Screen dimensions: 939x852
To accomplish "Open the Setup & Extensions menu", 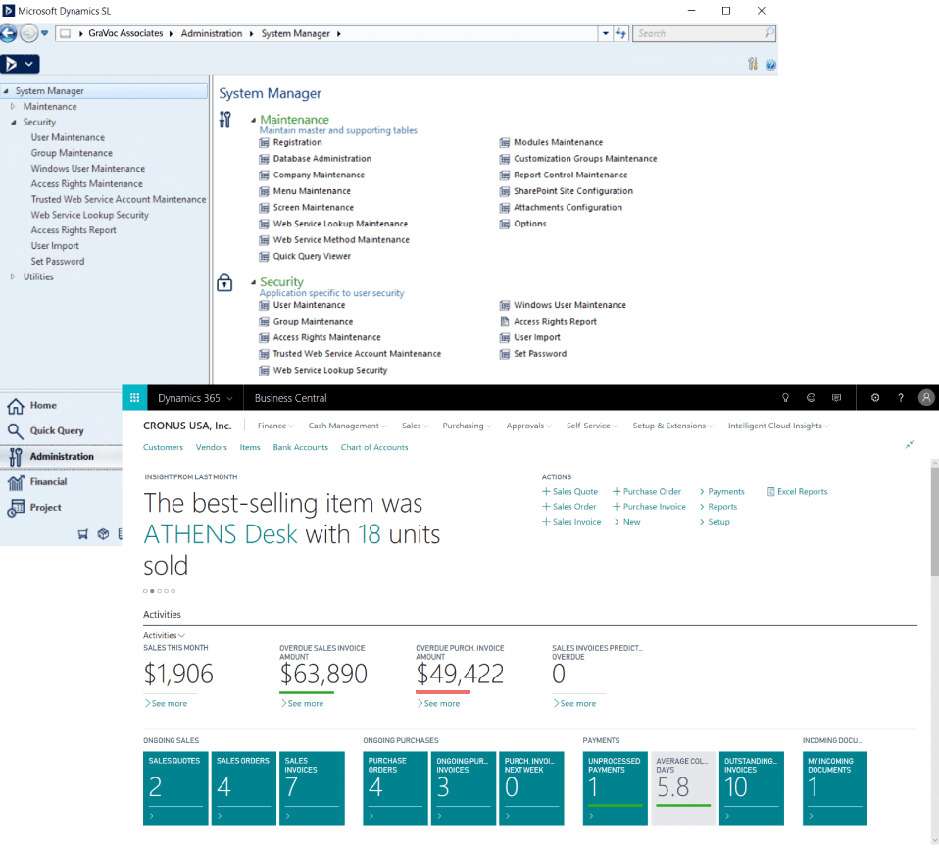I will (x=672, y=426).
